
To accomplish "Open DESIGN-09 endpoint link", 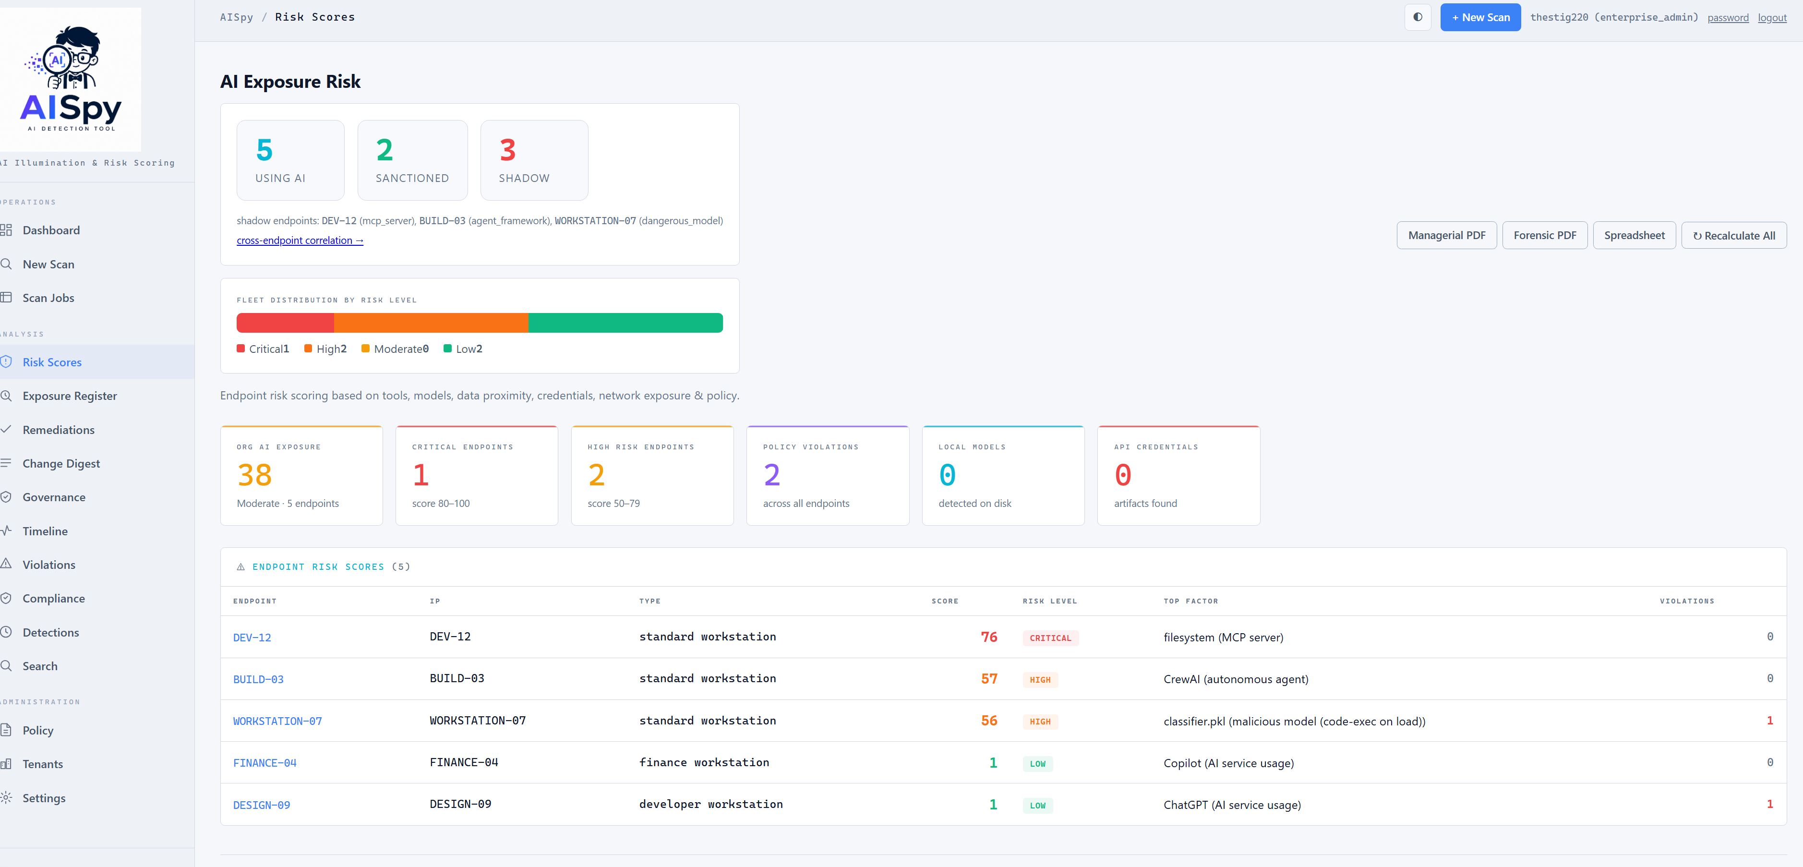I will pos(261,805).
